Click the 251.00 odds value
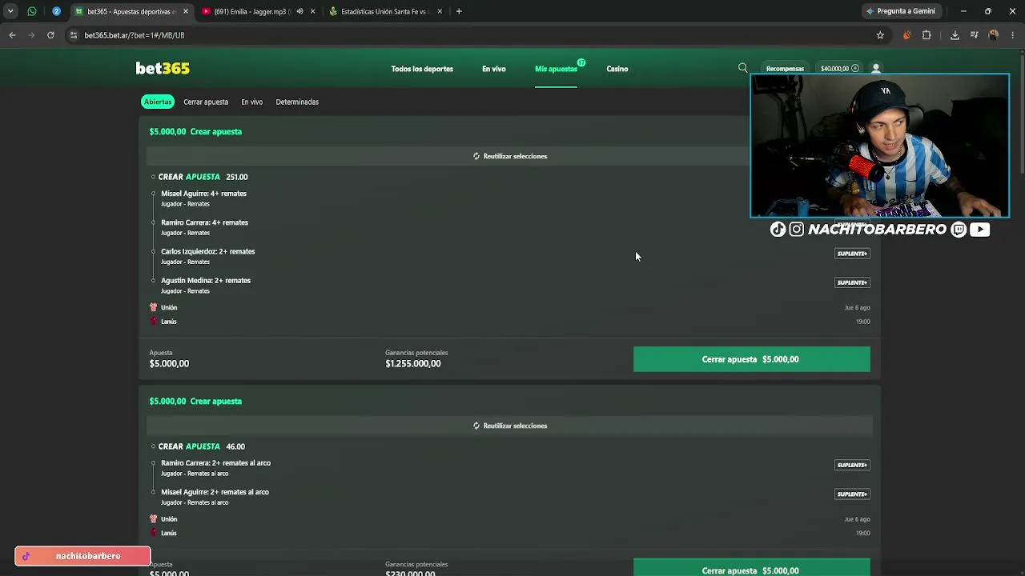The image size is (1025, 576). (x=237, y=177)
